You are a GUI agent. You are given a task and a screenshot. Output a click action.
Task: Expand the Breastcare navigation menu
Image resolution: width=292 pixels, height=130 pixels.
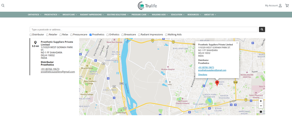pos(70,15)
